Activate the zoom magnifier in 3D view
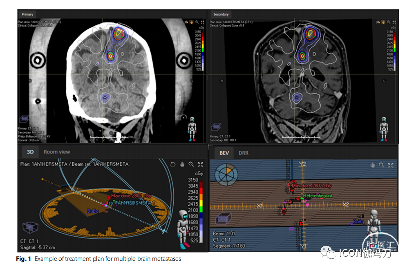The height and width of the screenshot is (271, 405). pyautogui.click(x=191, y=164)
